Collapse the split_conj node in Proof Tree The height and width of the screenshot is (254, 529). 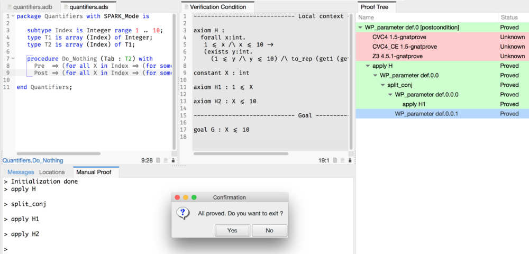tap(375, 85)
